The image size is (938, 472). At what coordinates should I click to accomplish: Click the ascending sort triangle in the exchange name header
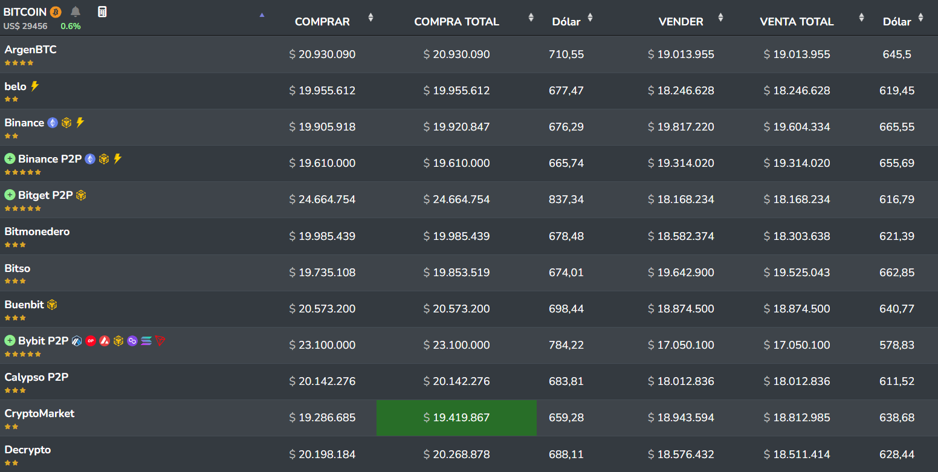(262, 15)
